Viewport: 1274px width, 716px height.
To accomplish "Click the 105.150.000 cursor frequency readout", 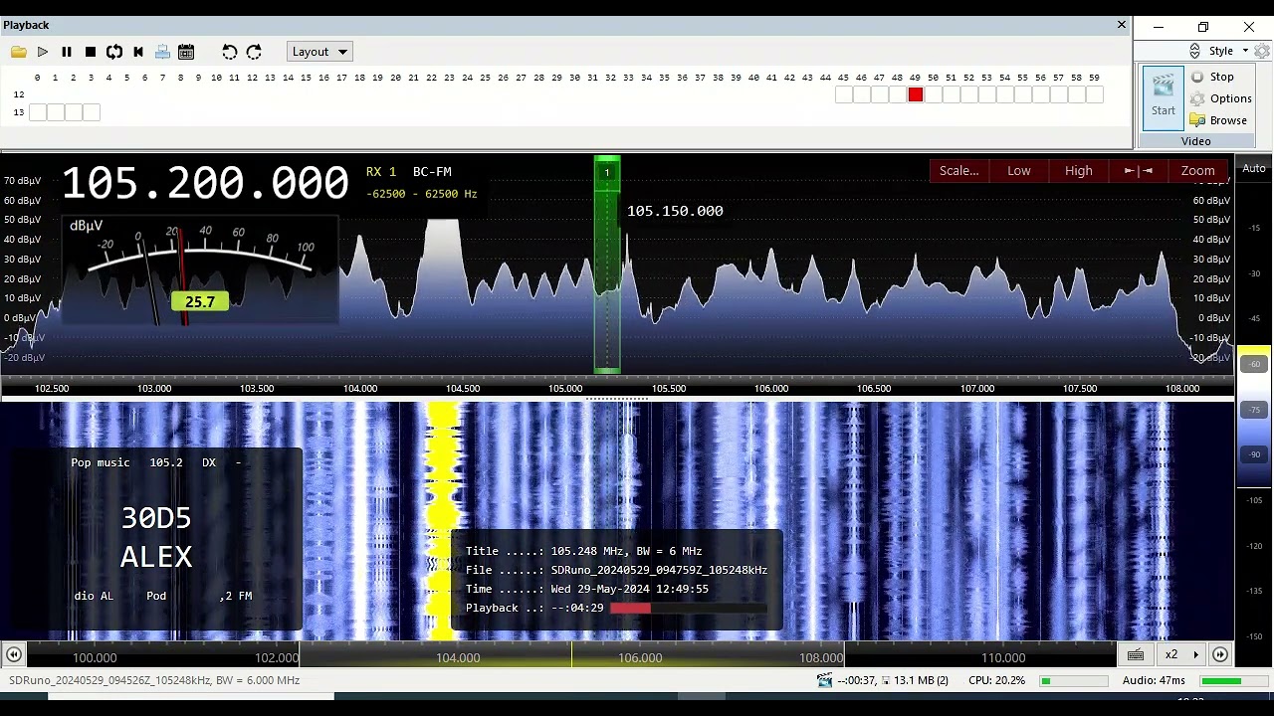I will (x=675, y=211).
